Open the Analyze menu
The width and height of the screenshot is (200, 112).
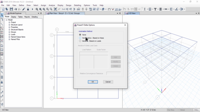(x=52, y=5)
